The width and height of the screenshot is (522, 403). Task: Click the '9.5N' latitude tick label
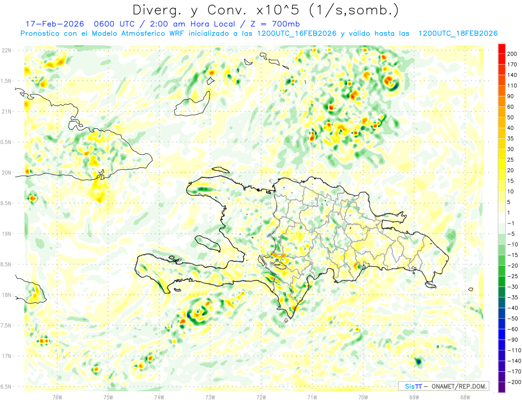point(7,203)
